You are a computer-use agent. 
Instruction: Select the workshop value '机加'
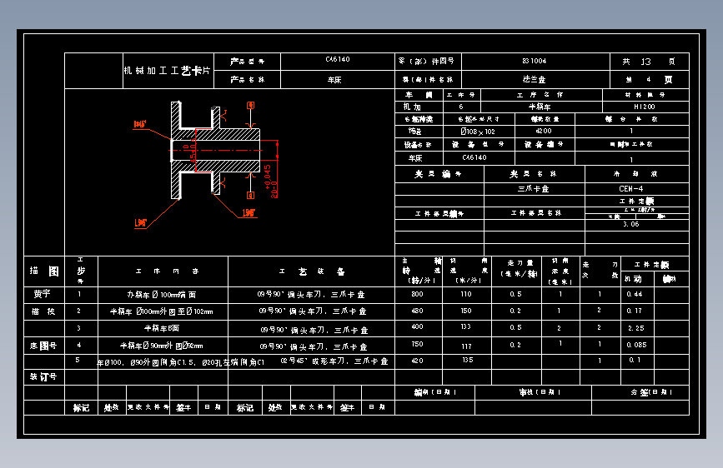coord(412,107)
